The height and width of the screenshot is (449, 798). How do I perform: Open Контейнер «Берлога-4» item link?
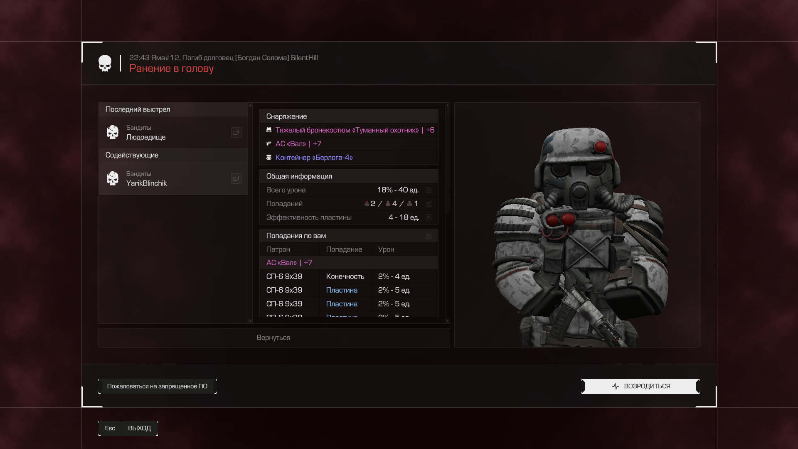pos(314,158)
